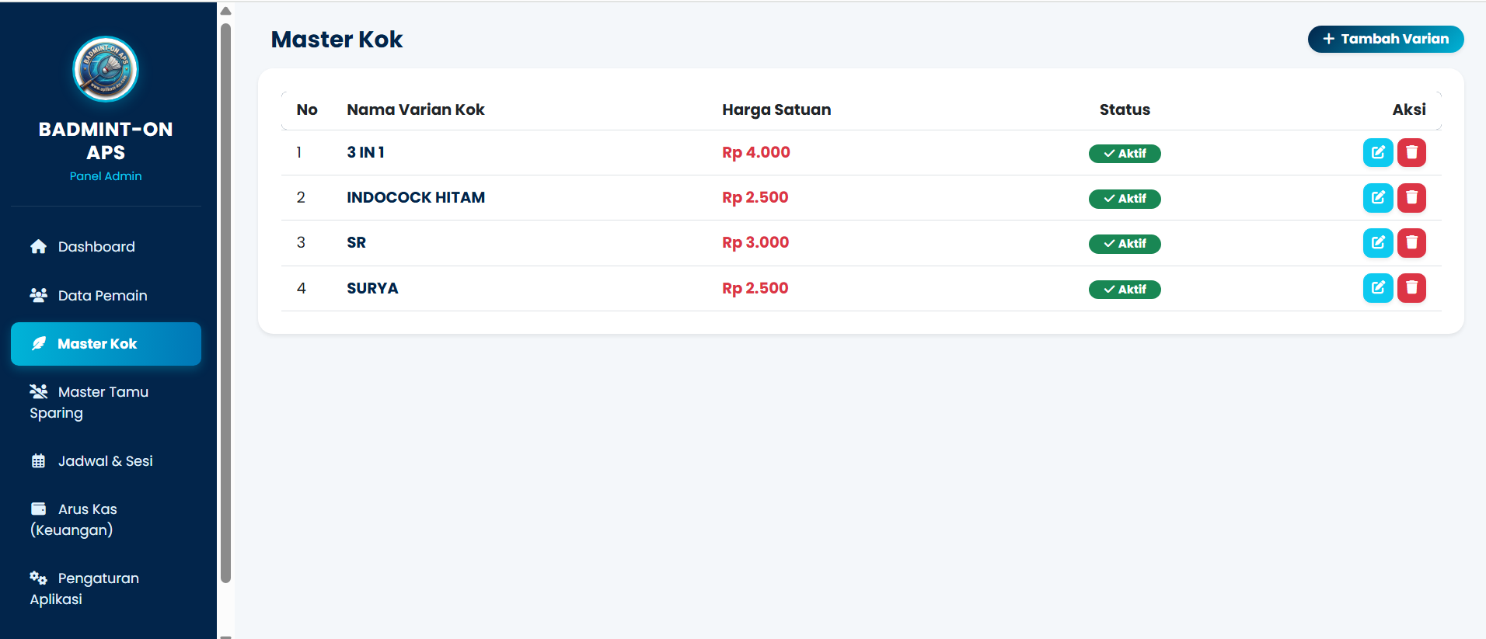Go to Data Pemain page

coord(106,295)
